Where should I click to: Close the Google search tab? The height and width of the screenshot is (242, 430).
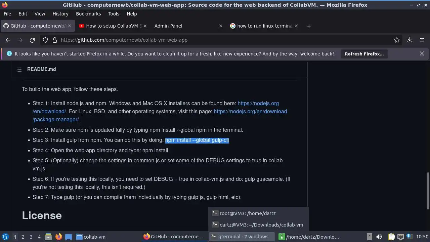pyautogui.click(x=296, y=26)
